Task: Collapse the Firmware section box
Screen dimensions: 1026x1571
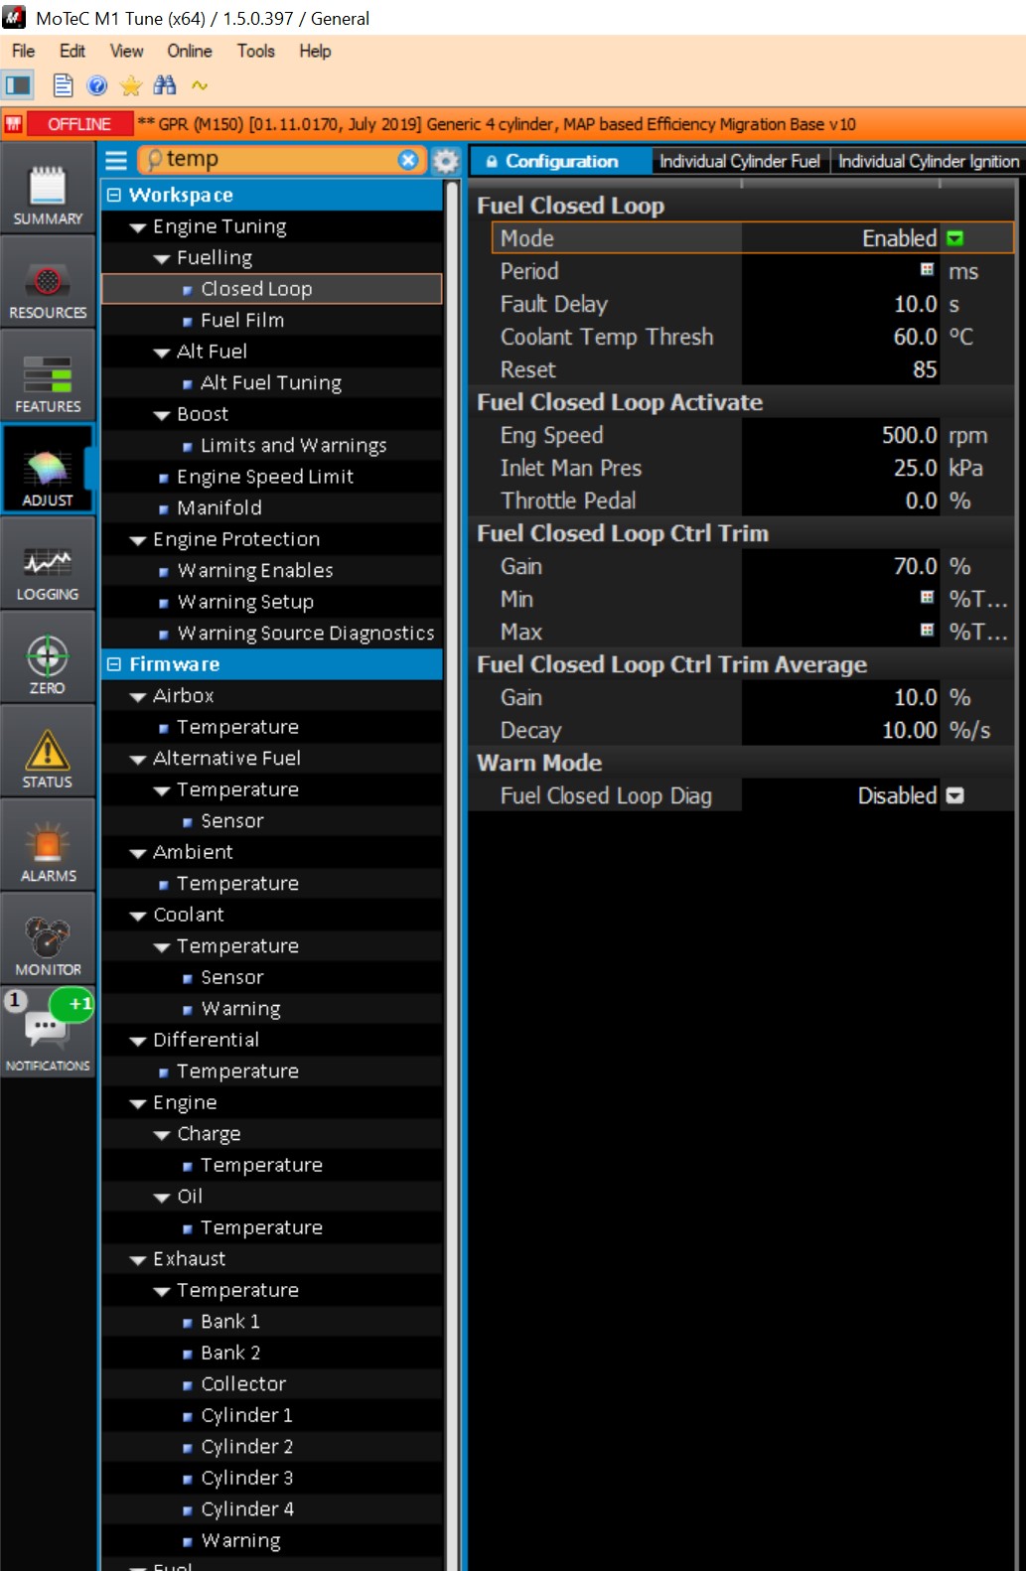Action: point(114,664)
